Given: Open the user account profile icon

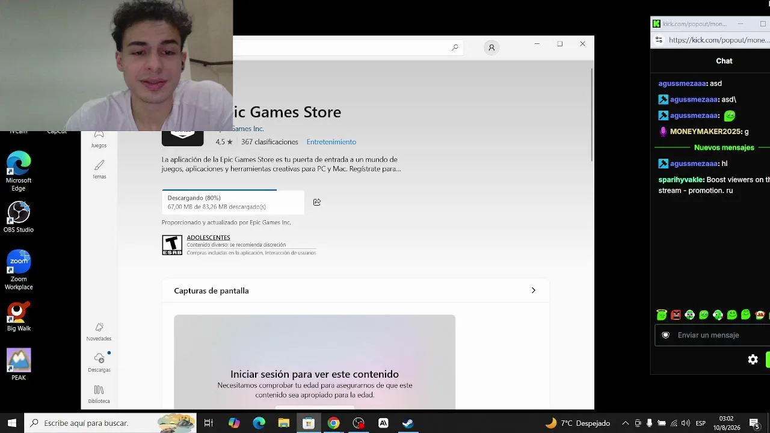Looking at the screenshot, I should coord(491,48).
